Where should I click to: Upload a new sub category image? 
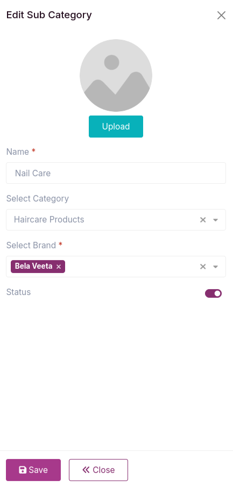[x=116, y=126]
